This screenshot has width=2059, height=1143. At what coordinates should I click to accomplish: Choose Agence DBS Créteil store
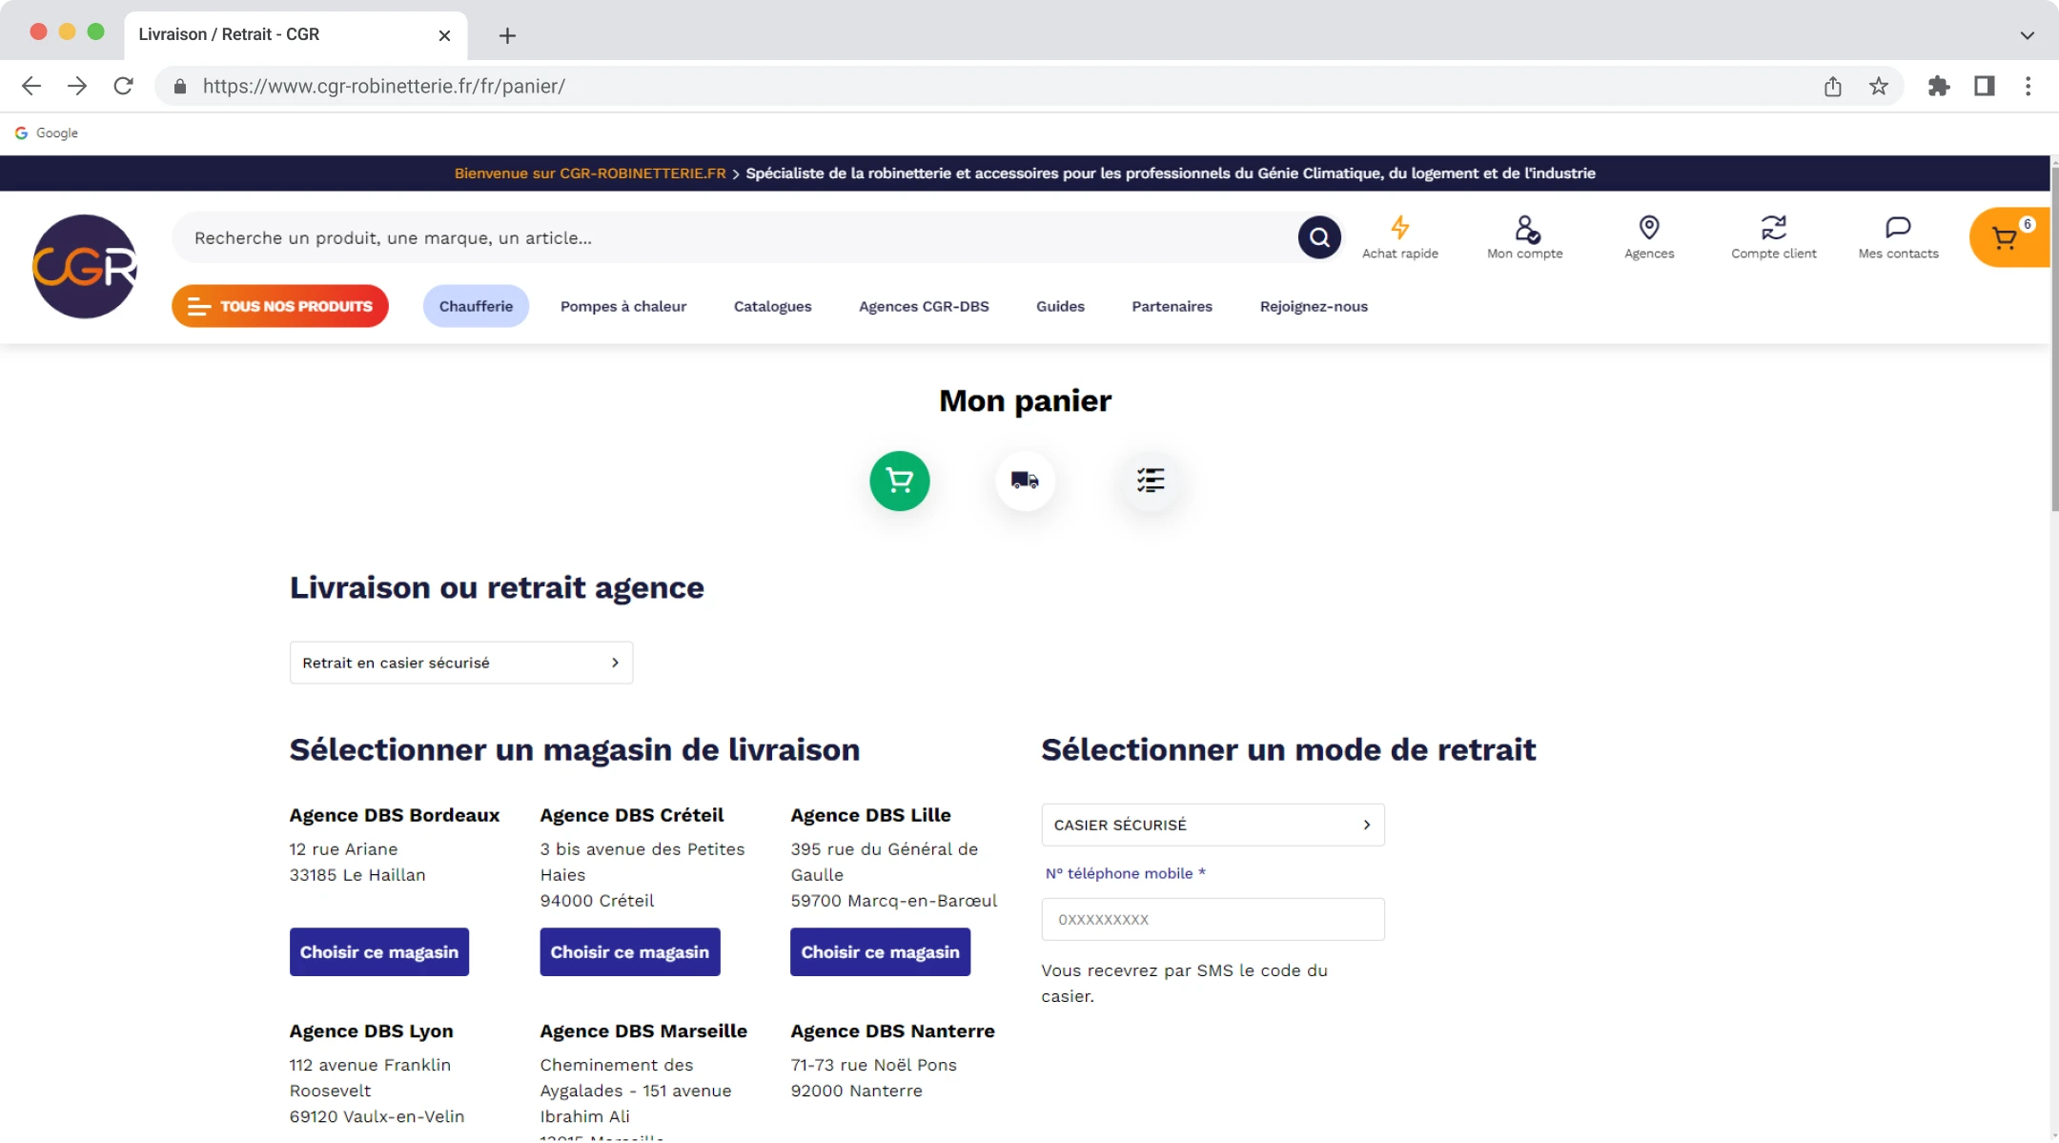pyautogui.click(x=630, y=951)
